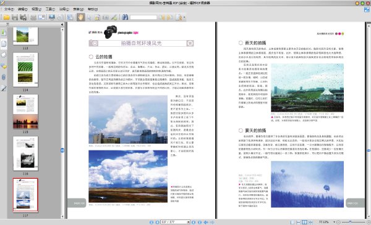Screen dimensions: 371x225
Task: Click the monitor full-screen icon
Action: point(51,17)
